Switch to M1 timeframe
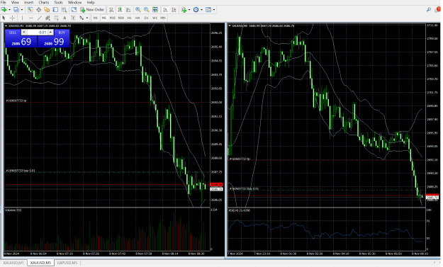 click(96, 18)
